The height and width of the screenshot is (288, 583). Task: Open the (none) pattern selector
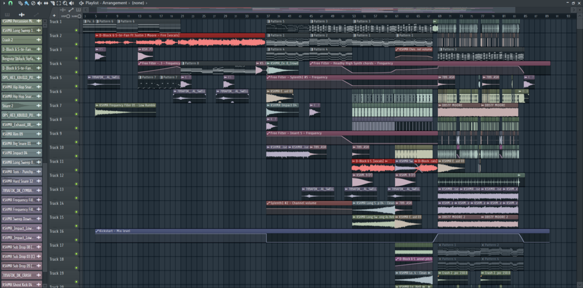pyautogui.click(x=138, y=3)
